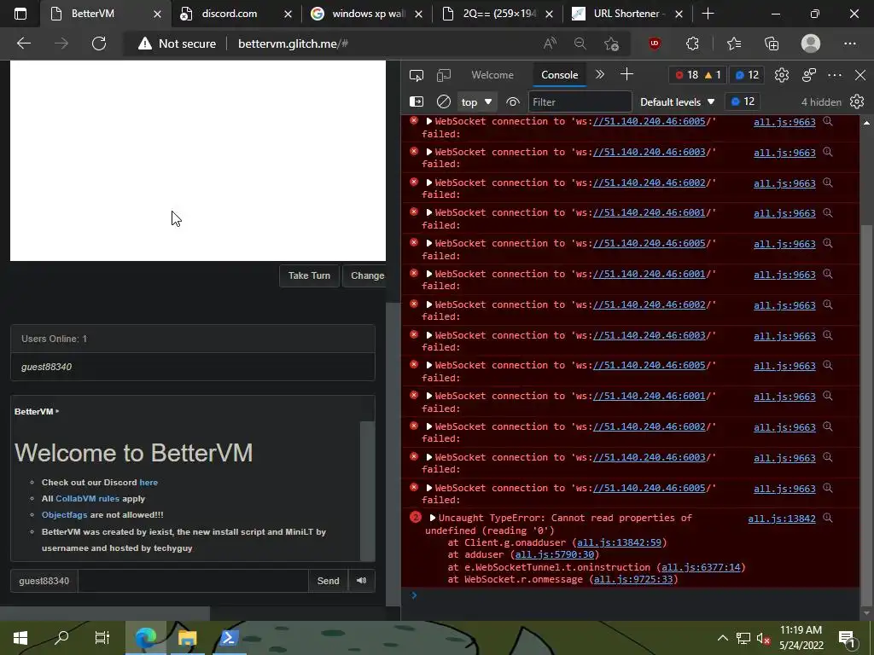This screenshot has width=874, height=655.
Task: Toggle chat sound speaker icon
Action: (361, 581)
